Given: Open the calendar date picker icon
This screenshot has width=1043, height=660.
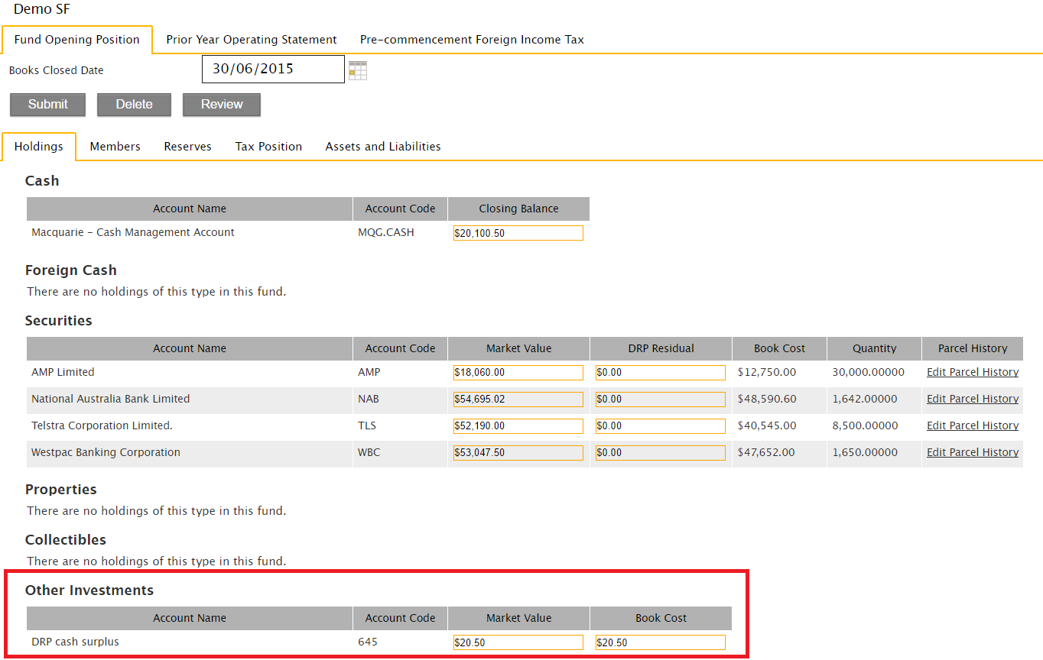Looking at the screenshot, I should tap(357, 69).
